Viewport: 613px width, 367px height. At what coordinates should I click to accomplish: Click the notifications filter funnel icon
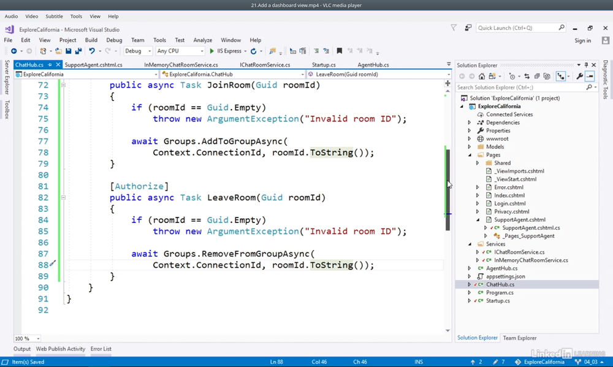(x=454, y=28)
